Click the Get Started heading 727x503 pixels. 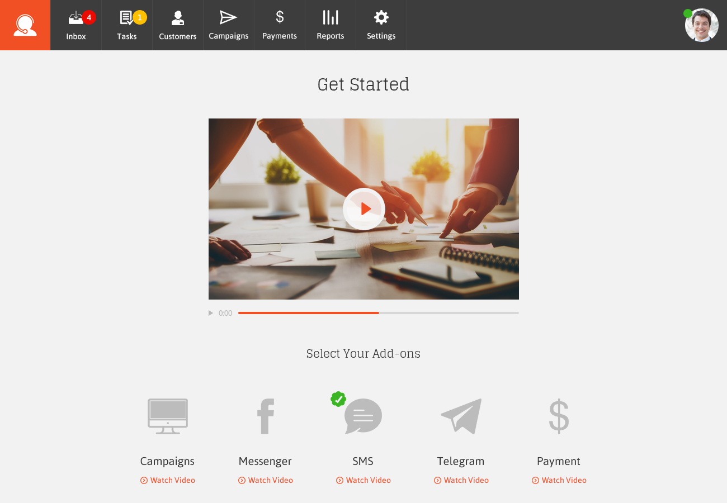tap(363, 84)
